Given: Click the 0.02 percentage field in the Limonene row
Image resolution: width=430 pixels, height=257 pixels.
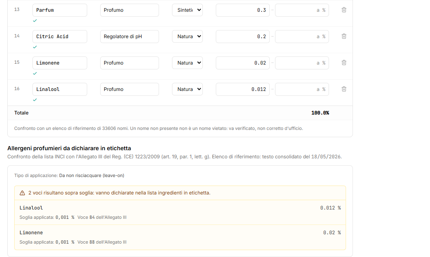Looking at the screenshot, I should click(243, 63).
